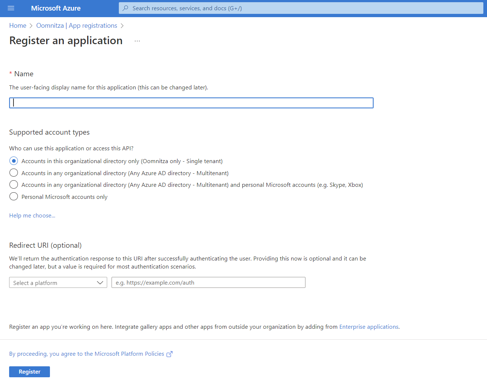Choose Multitenant and personal Microsoft accounts option
The width and height of the screenshot is (487, 382).
(13, 185)
